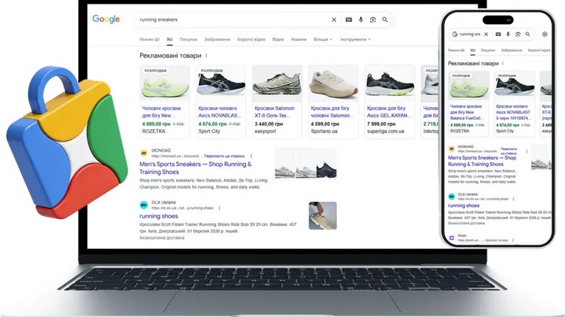Click the magnifier search icon on laptop

point(385,20)
